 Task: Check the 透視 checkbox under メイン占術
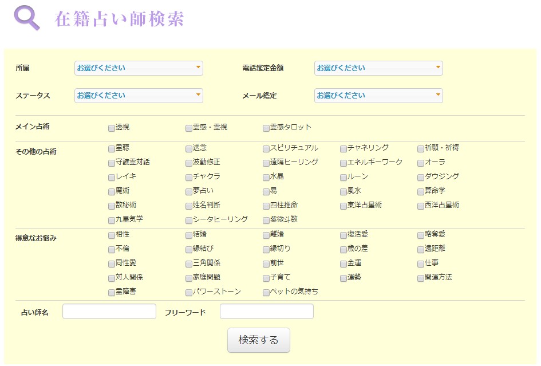pyautogui.click(x=111, y=128)
